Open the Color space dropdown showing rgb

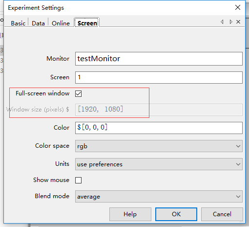(x=159, y=146)
